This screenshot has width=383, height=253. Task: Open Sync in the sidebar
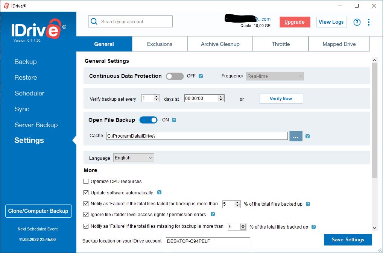[22, 109]
